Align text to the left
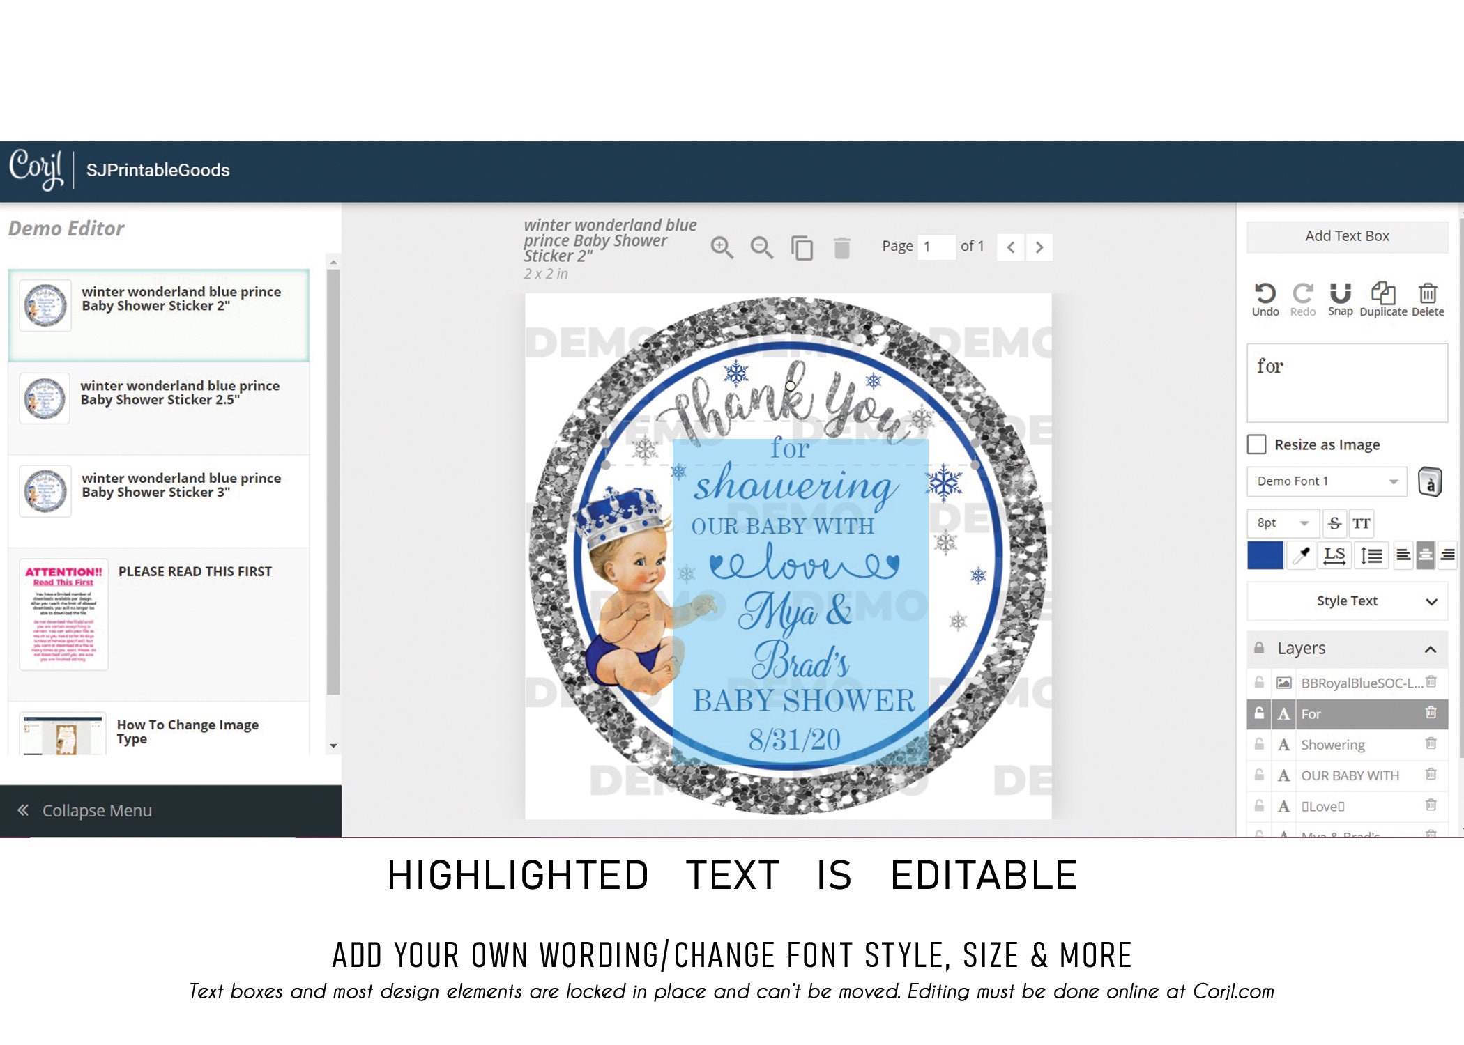 [1403, 555]
